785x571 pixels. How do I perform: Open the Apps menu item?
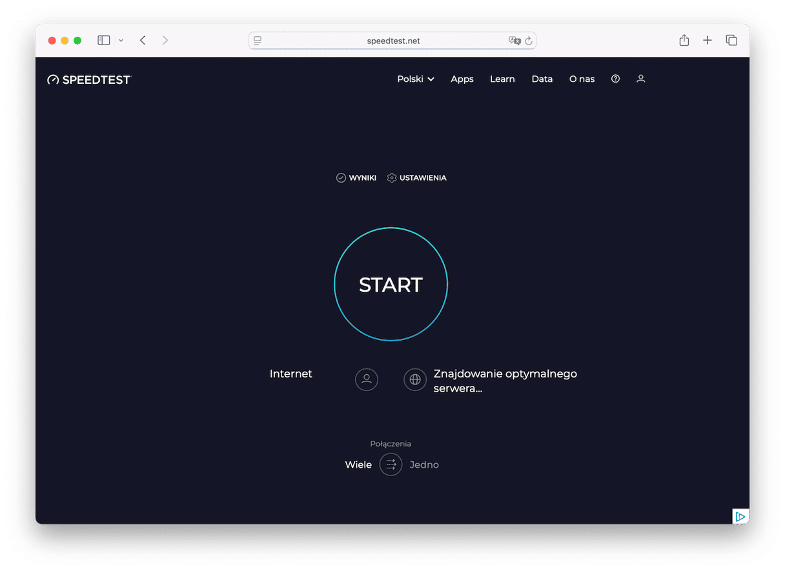(462, 79)
